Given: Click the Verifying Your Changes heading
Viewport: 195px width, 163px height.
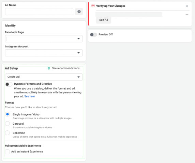Looking at the screenshot, I should 111,6.
